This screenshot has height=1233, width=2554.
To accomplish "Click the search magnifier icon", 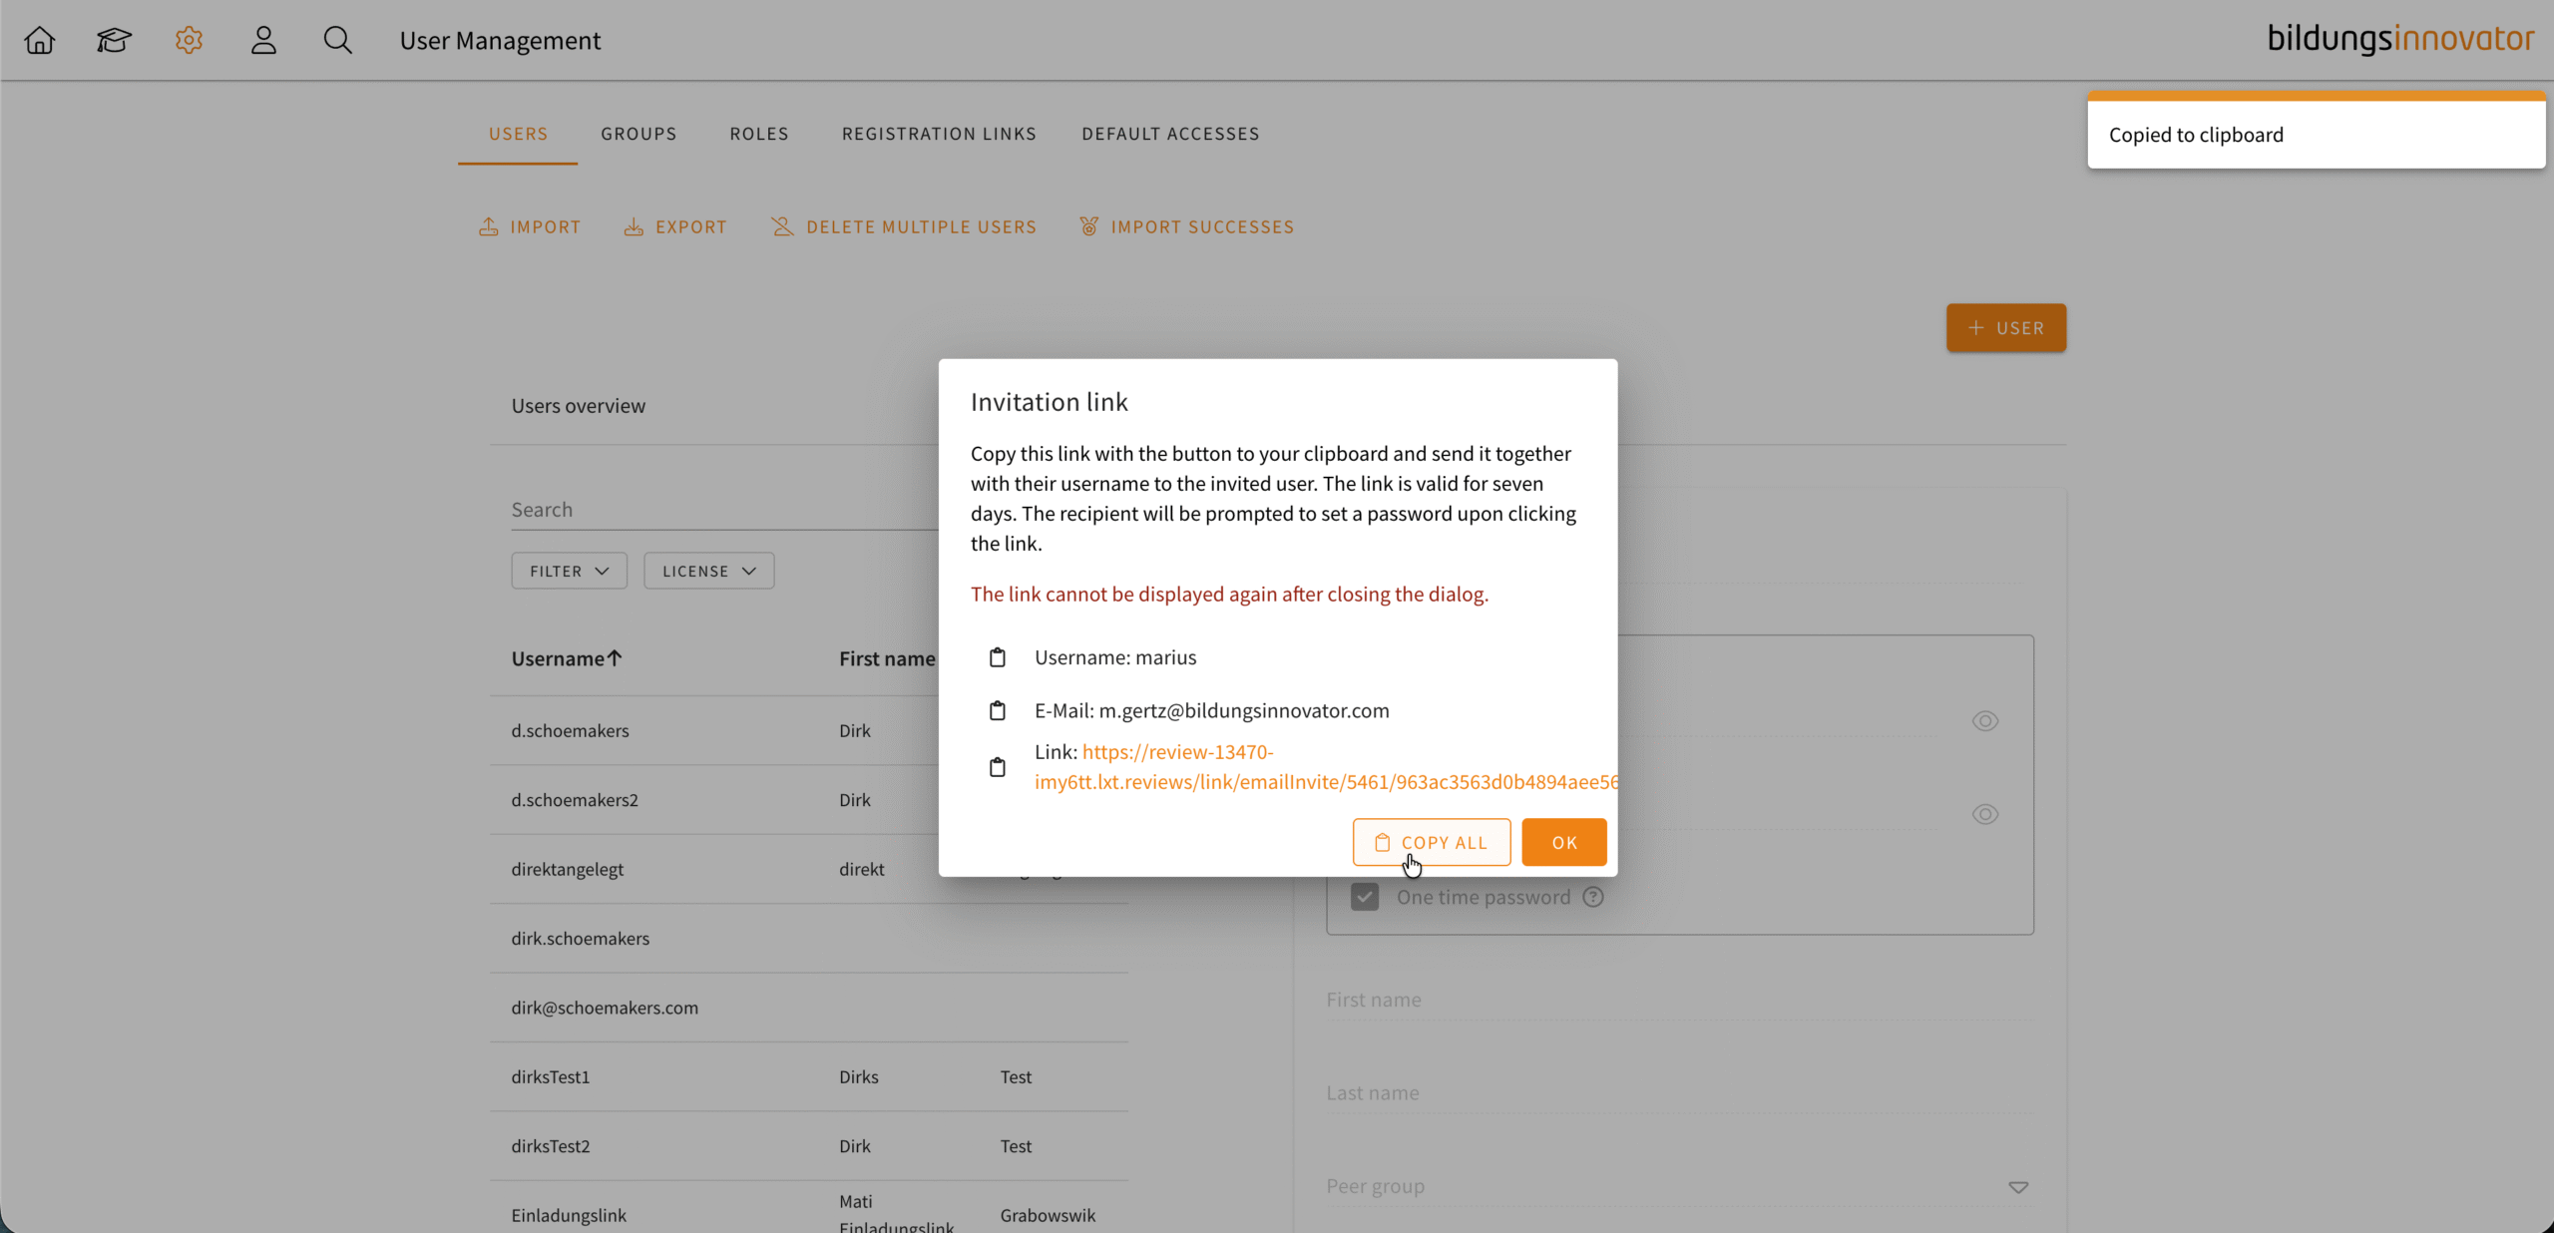I will 337,40.
